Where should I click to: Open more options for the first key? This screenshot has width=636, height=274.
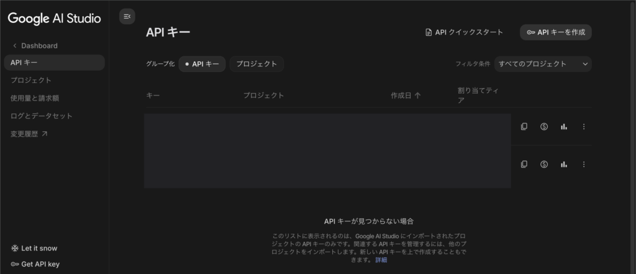point(583,126)
